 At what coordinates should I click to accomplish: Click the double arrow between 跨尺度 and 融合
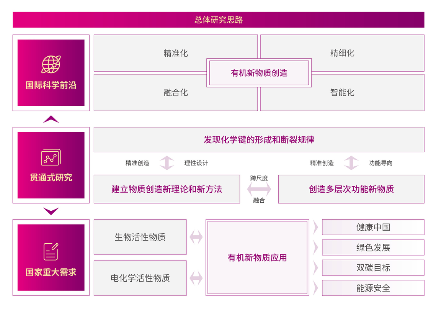point(259,189)
